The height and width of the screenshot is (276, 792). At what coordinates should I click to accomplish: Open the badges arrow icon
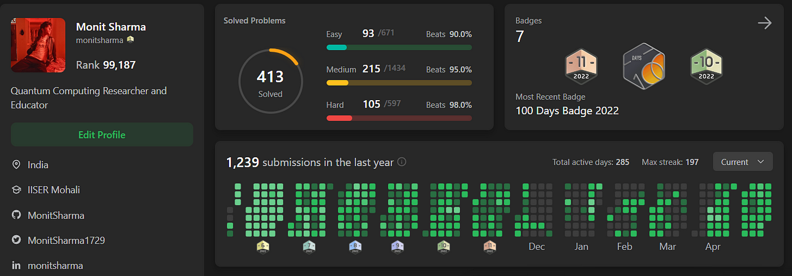pyautogui.click(x=764, y=23)
